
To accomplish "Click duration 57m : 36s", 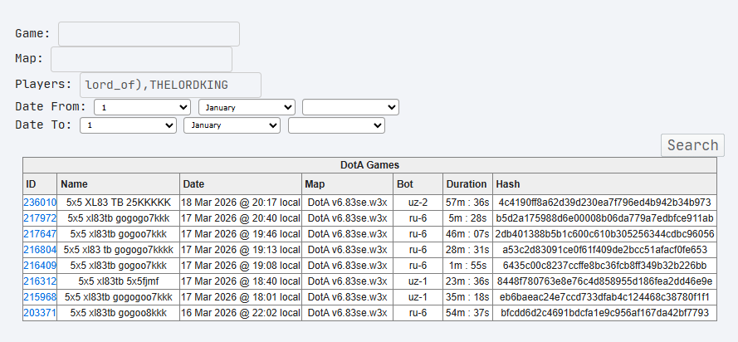I will click(468, 203).
